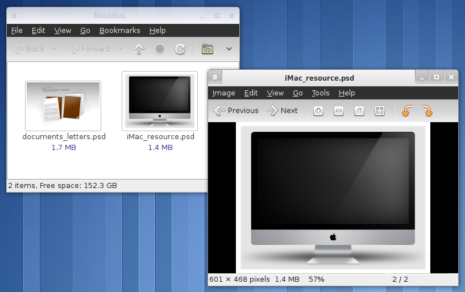Zoom in on the image
This screenshot has height=292, width=465.
click(318, 111)
